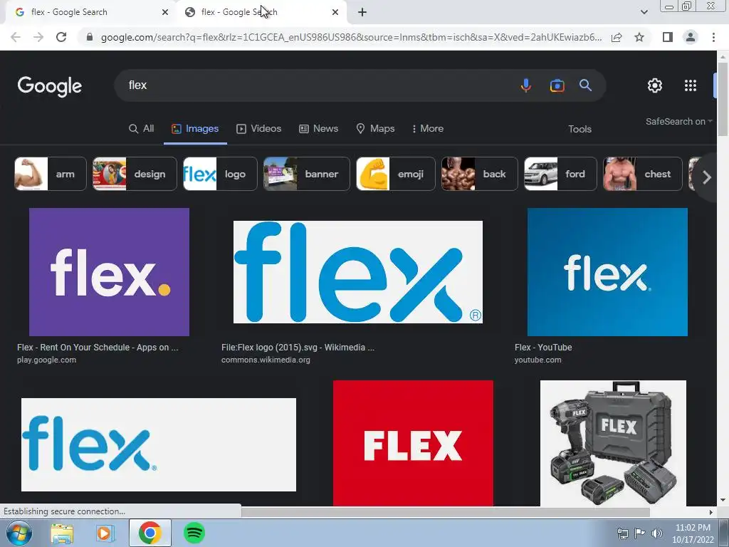729x547 pixels.
Task: Bookmark this page with the star
Action: pyautogui.click(x=639, y=37)
